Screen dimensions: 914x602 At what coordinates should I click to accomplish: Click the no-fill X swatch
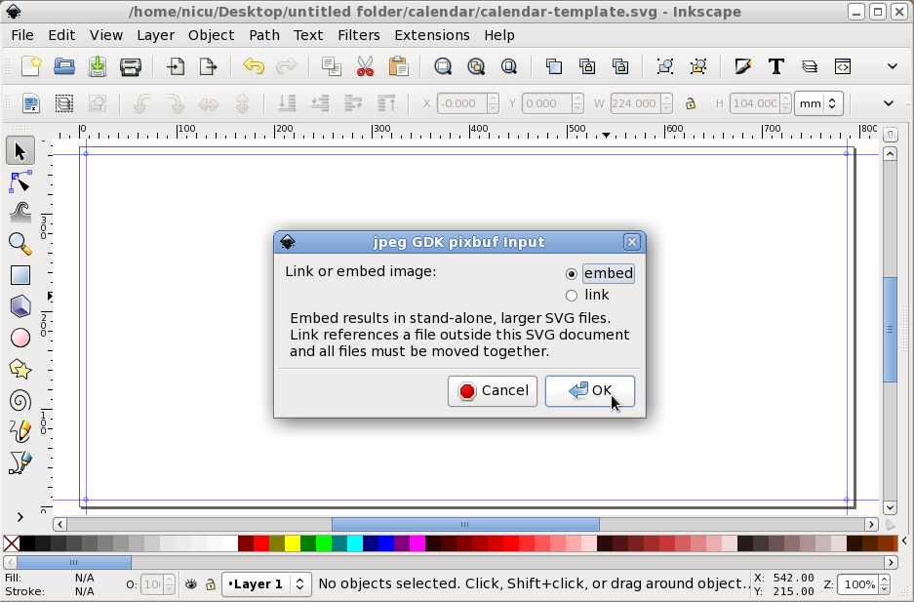(x=11, y=543)
